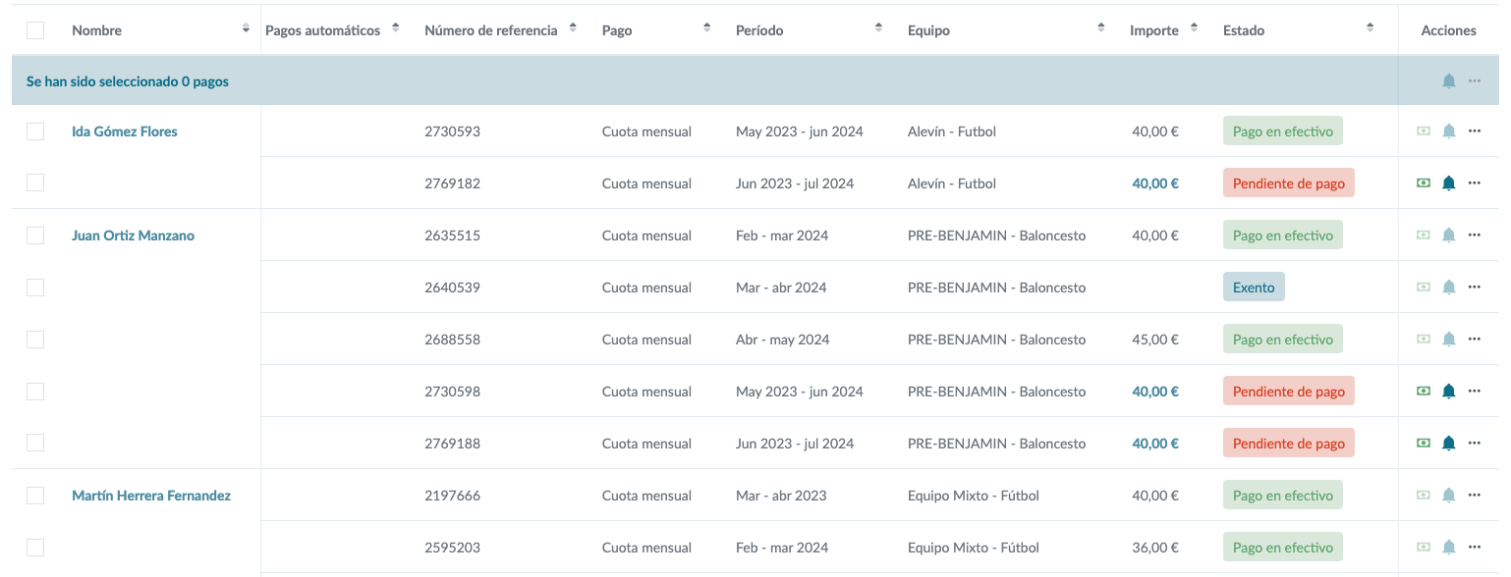
Task: Open three-dot menu for reference 2730593
Action: [x=1474, y=131]
